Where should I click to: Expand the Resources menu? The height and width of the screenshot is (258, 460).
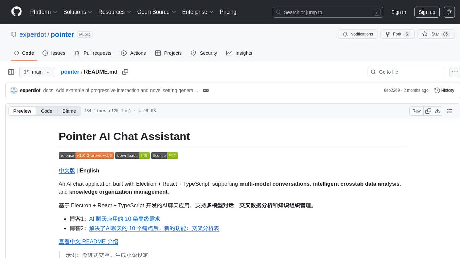115,12
